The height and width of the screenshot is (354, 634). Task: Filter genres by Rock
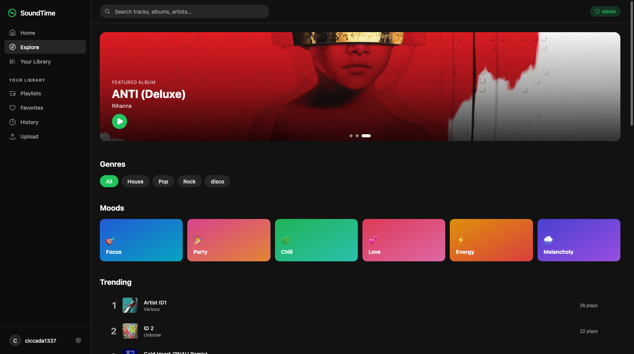coord(190,181)
